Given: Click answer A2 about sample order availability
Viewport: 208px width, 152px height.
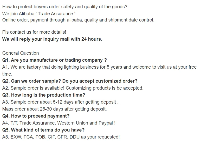Looking at the screenshot, I should click(x=73, y=88).
